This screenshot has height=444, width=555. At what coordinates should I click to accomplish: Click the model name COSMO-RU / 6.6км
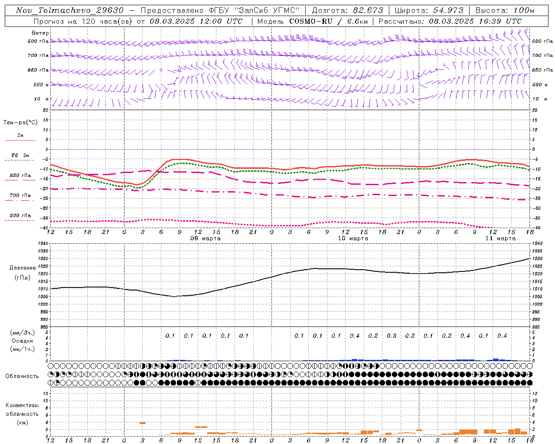click(328, 21)
